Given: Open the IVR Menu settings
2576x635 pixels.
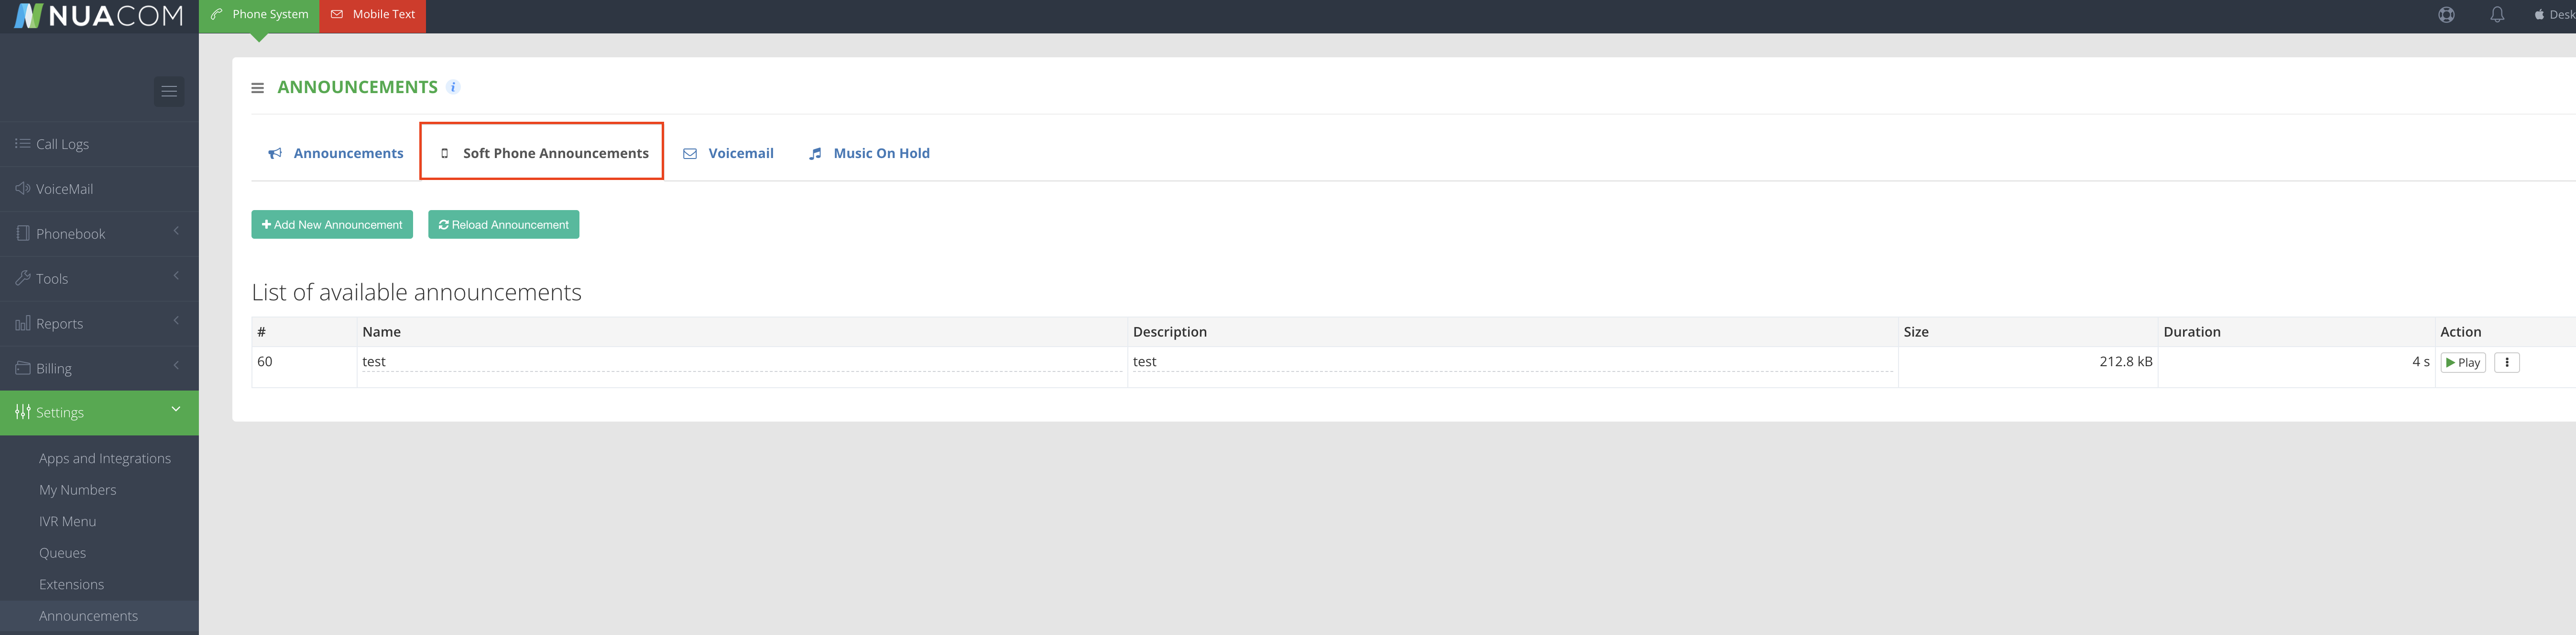Looking at the screenshot, I should [x=68, y=521].
